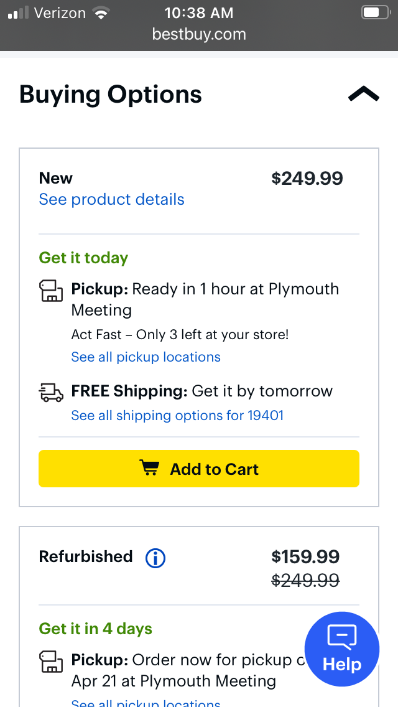Screen dimensions: 398x707
Task: View See all pickup locations for New
Action: (x=146, y=357)
